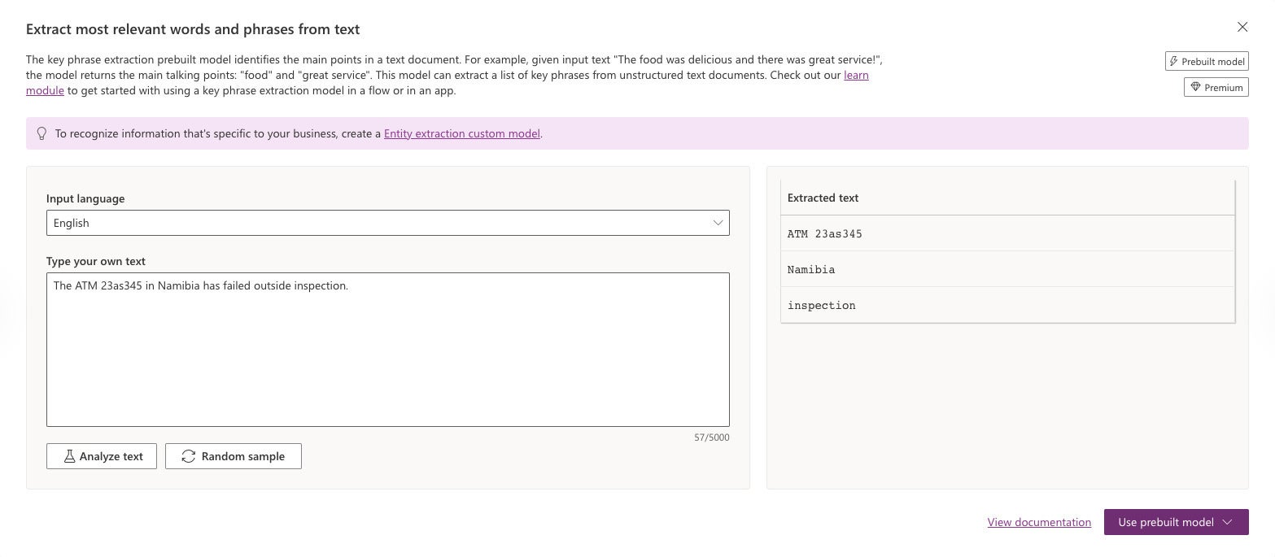Click the Analyze text button

point(102,456)
